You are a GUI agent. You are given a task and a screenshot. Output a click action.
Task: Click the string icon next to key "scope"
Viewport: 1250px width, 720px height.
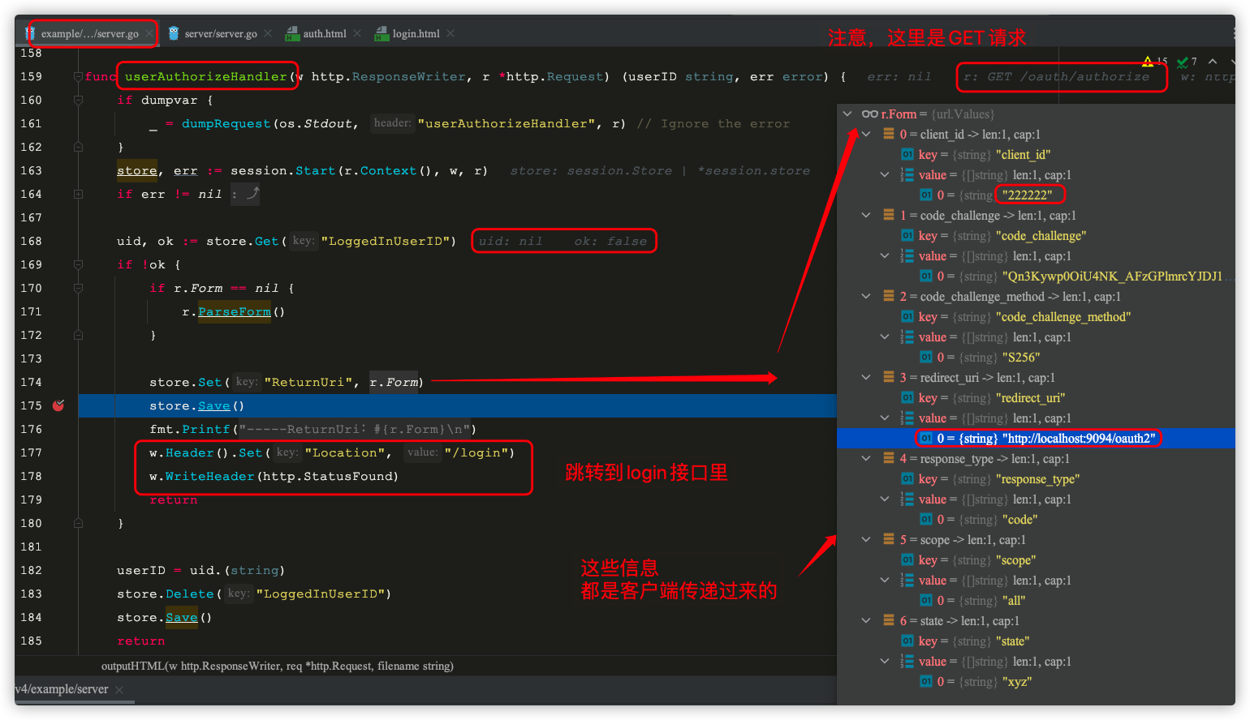coord(907,560)
